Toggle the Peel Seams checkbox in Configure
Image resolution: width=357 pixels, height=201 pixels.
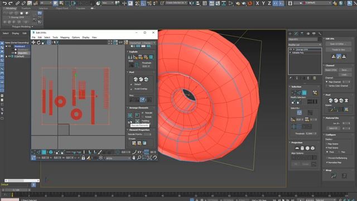(327, 148)
